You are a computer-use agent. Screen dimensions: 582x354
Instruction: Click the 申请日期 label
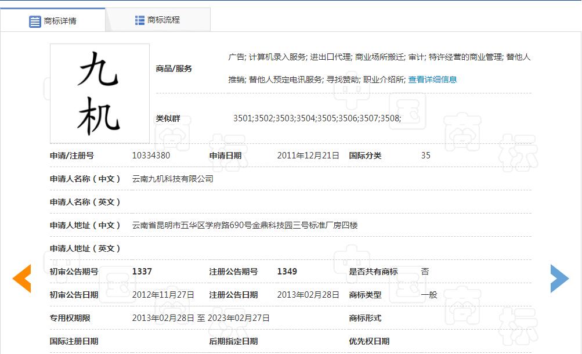[225, 156]
